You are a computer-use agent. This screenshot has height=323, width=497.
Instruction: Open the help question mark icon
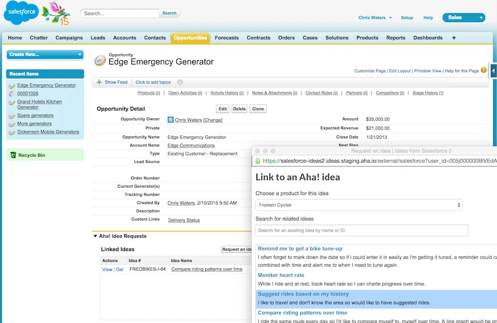point(483,70)
